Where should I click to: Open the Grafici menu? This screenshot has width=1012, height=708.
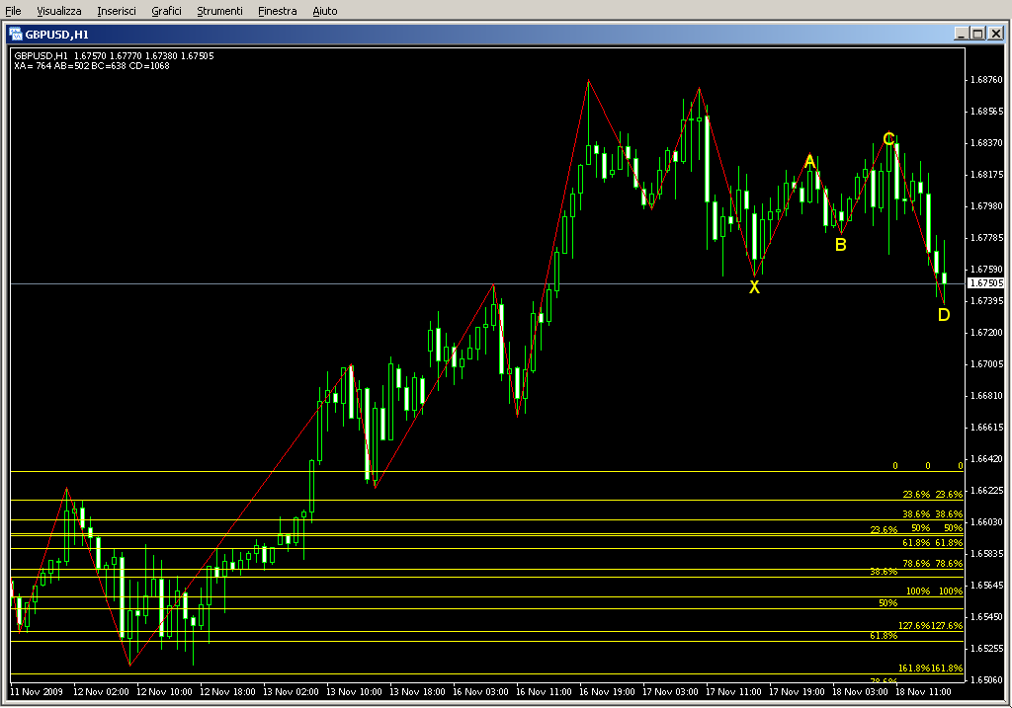(x=166, y=11)
